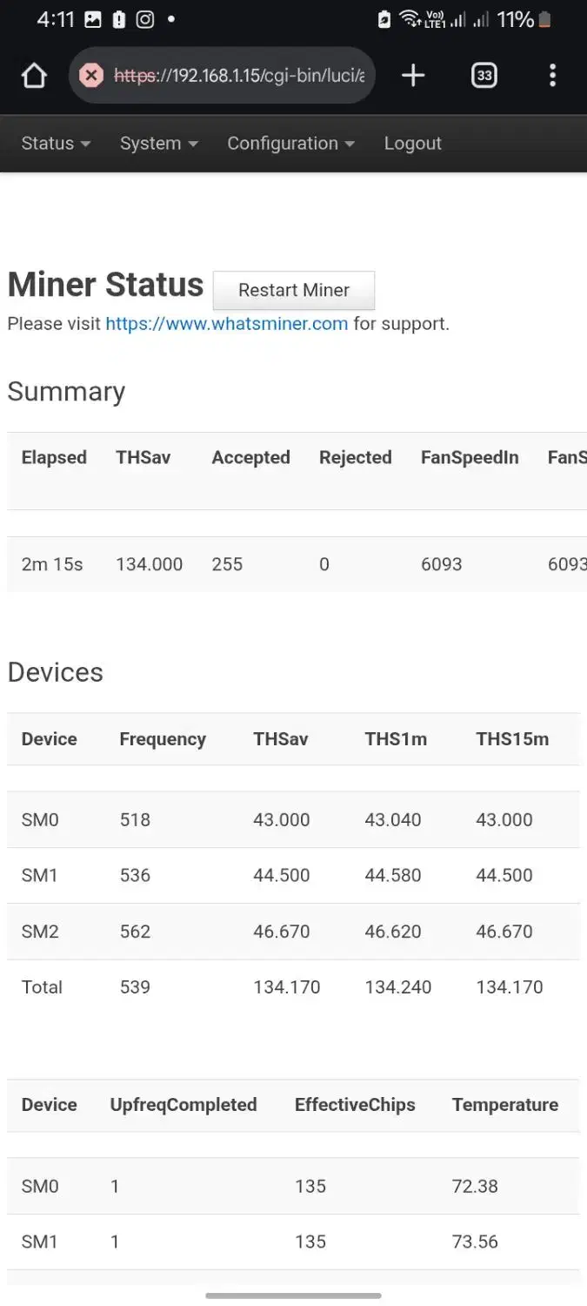The width and height of the screenshot is (587, 1306).
Task: Tap the Frequency column header
Action: click(x=163, y=739)
